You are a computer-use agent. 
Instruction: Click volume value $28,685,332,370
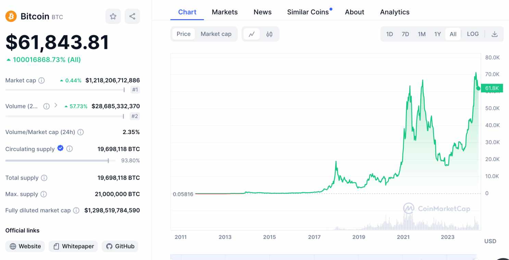(116, 106)
